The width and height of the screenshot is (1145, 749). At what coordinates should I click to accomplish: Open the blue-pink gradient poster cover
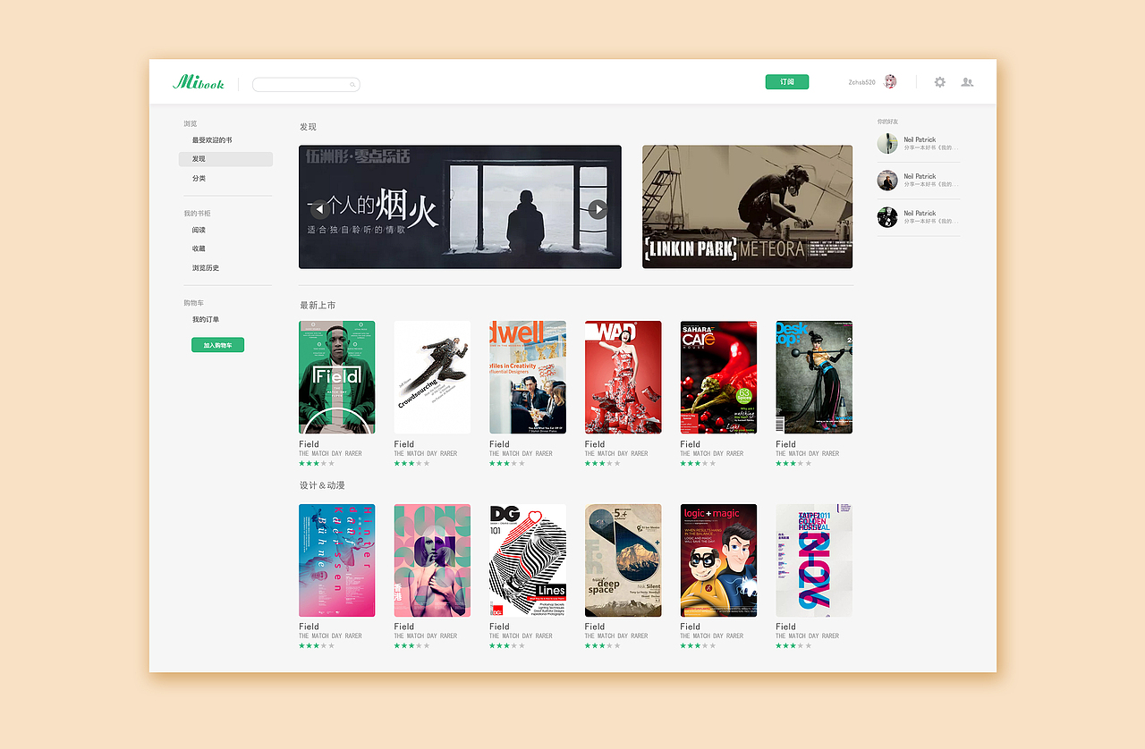coord(336,560)
